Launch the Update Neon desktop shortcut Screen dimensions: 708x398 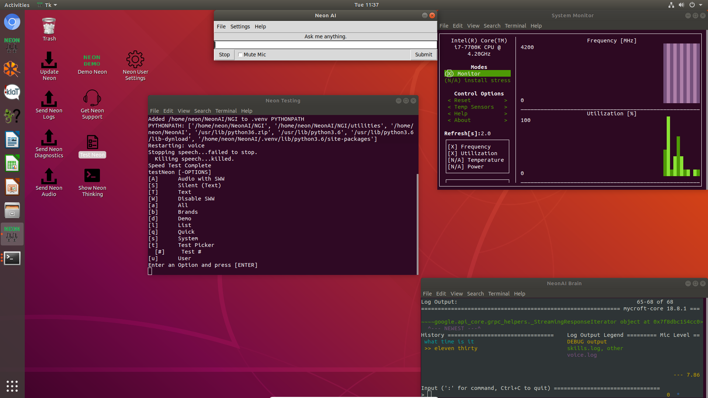(49, 66)
